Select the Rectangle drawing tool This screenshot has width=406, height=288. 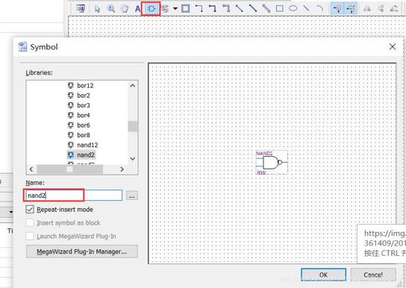279,8
